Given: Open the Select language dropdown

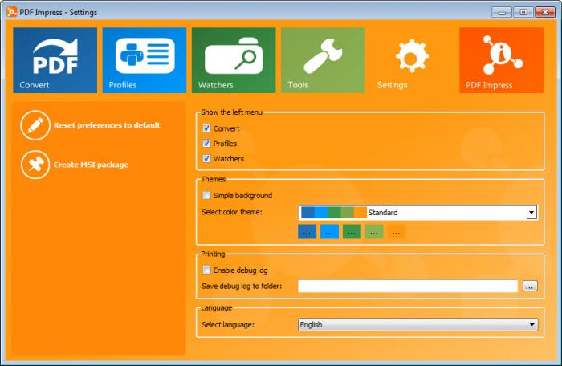Looking at the screenshot, I should click(418, 325).
